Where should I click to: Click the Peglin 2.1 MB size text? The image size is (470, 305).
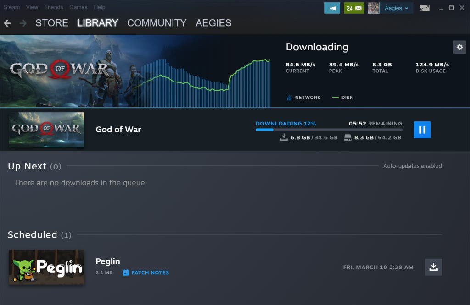coord(104,272)
